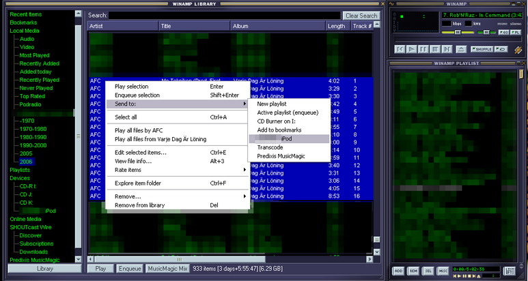Click mini Eject button in playlist window
The height and width of the screenshot is (281, 528).
click(x=477, y=276)
